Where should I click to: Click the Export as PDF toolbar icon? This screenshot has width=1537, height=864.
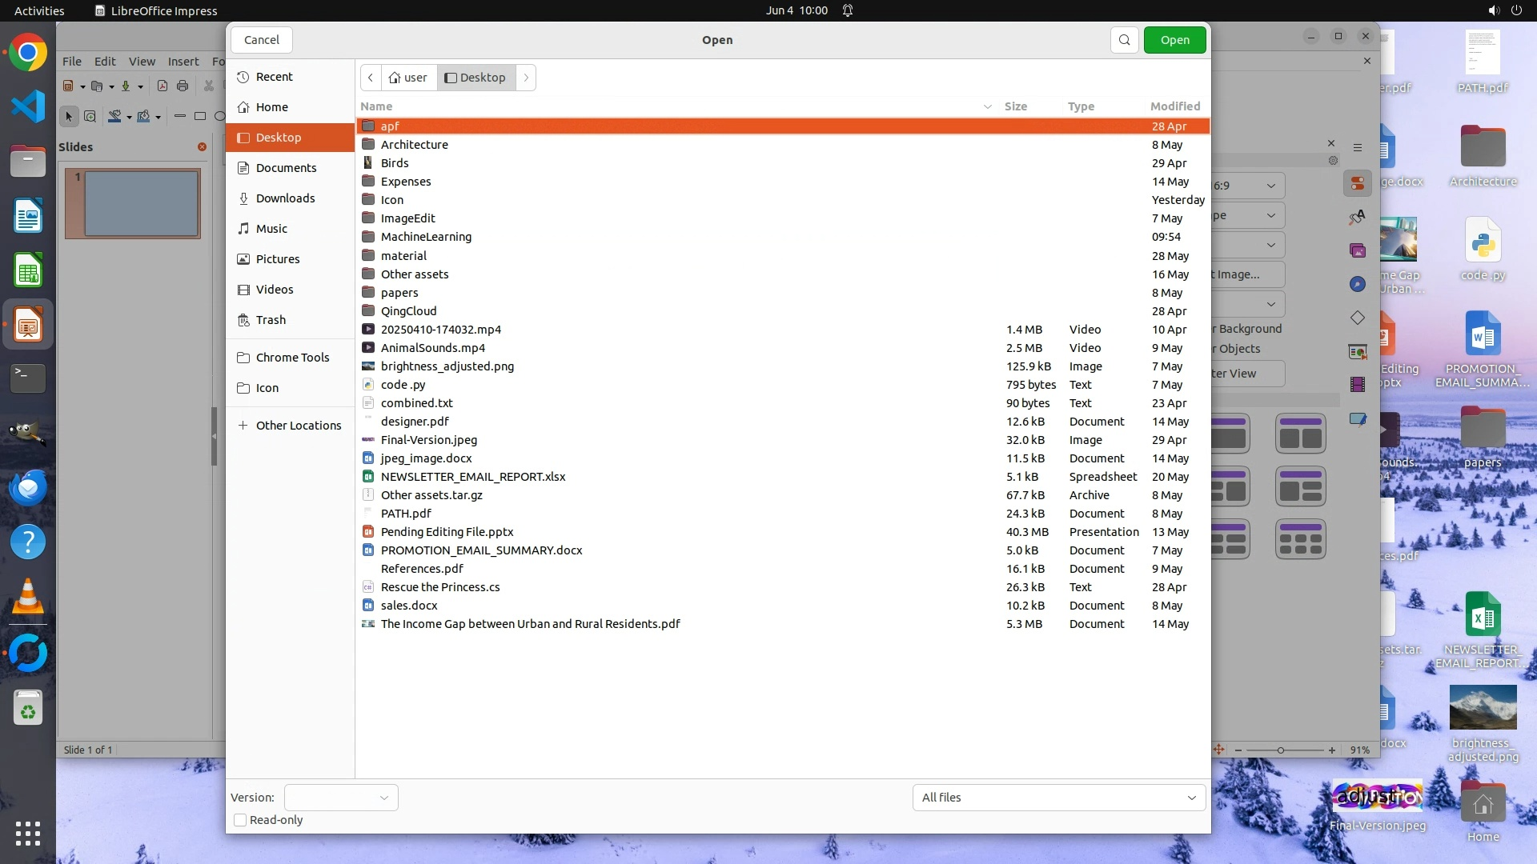point(163,86)
